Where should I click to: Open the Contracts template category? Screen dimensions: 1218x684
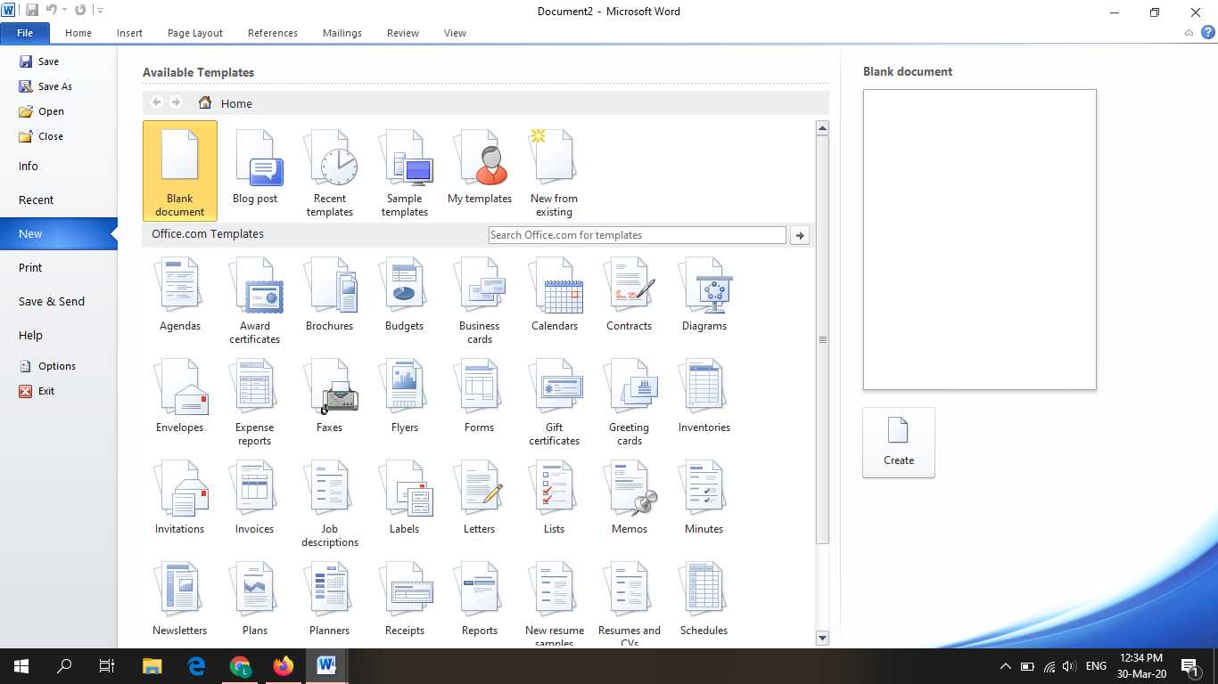tap(630, 295)
